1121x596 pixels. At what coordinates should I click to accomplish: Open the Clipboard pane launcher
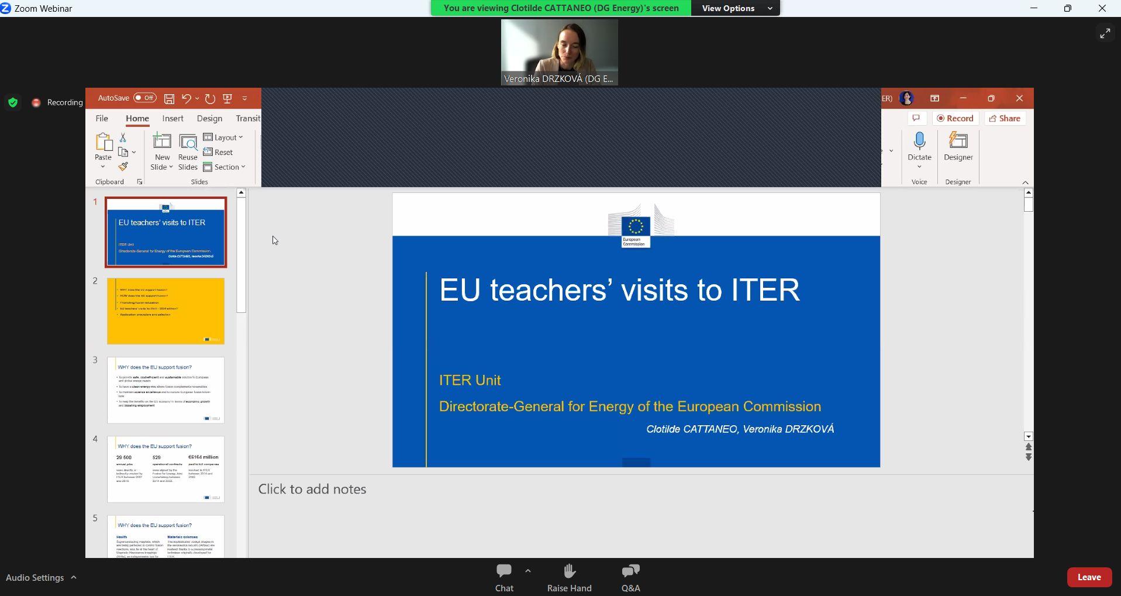tap(140, 182)
